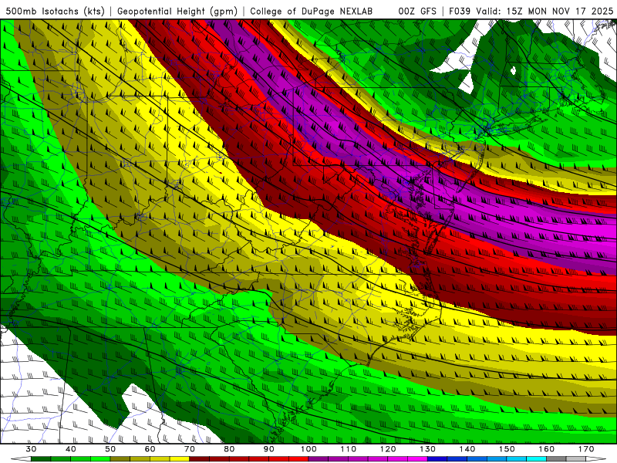Click the 'Valid: 15Z MON NOV 17 2025' text
The height and width of the screenshot is (463, 617).
[545, 11]
